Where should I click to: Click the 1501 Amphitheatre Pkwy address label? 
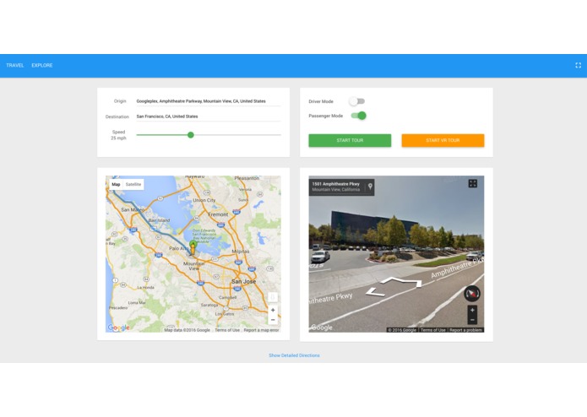point(336,184)
